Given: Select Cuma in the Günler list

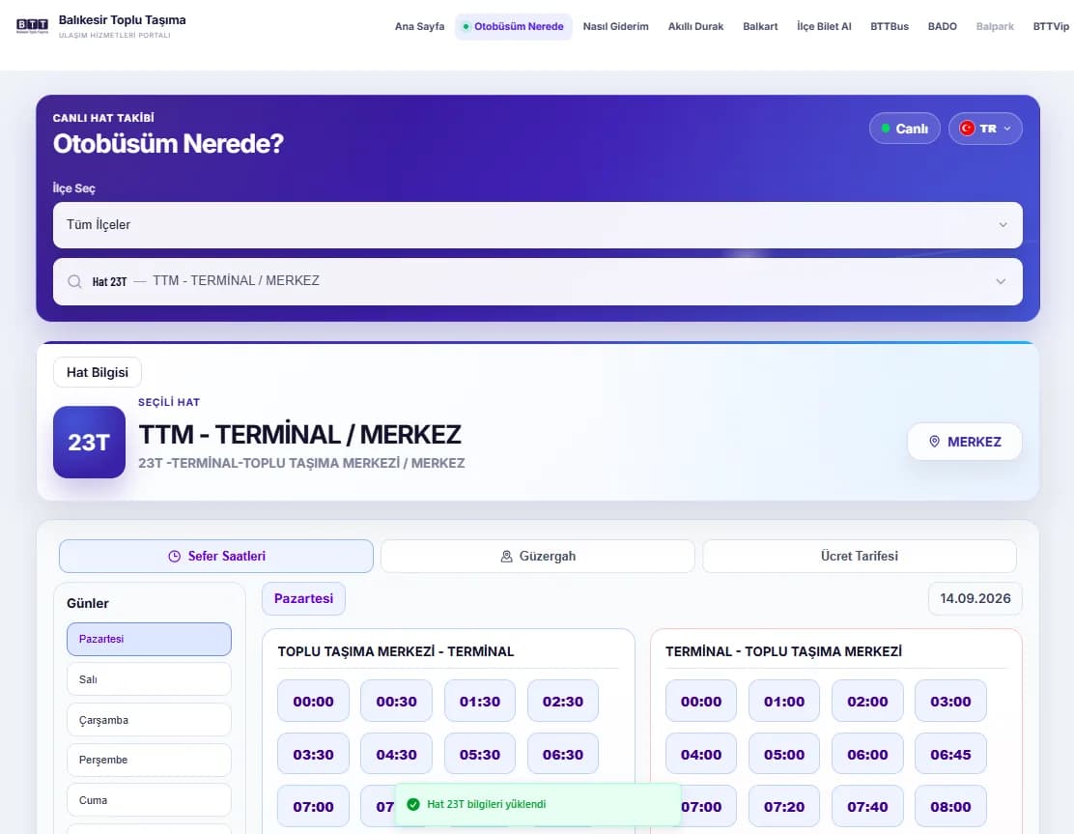Looking at the screenshot, I should [150, 800].
